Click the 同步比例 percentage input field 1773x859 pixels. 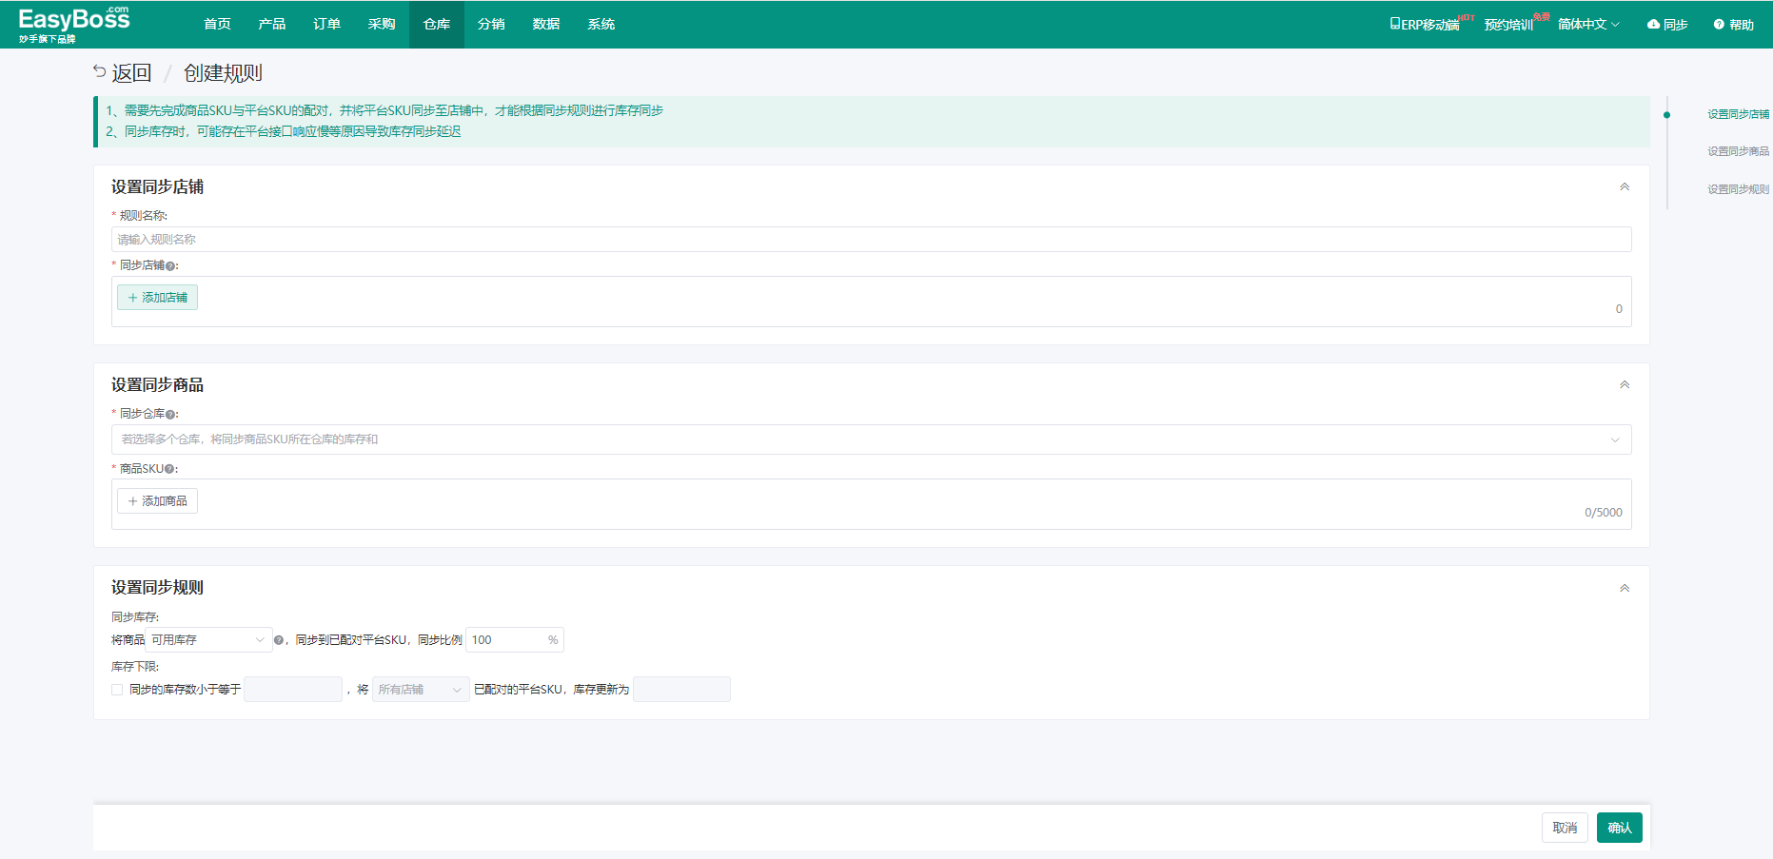[514, 640]
